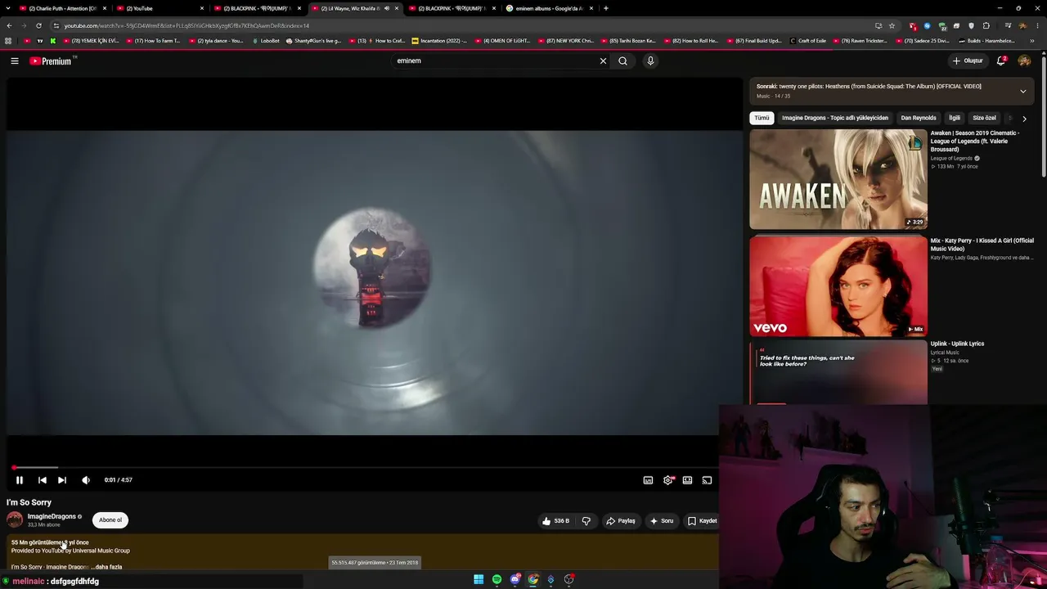Mute the video volume speaker icon
The image size is (1047, 589).
point(86,480)
